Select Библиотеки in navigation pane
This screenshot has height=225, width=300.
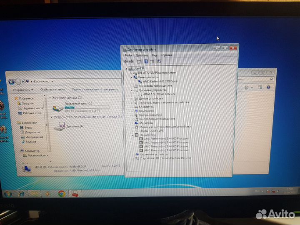[x=29, y=123]
